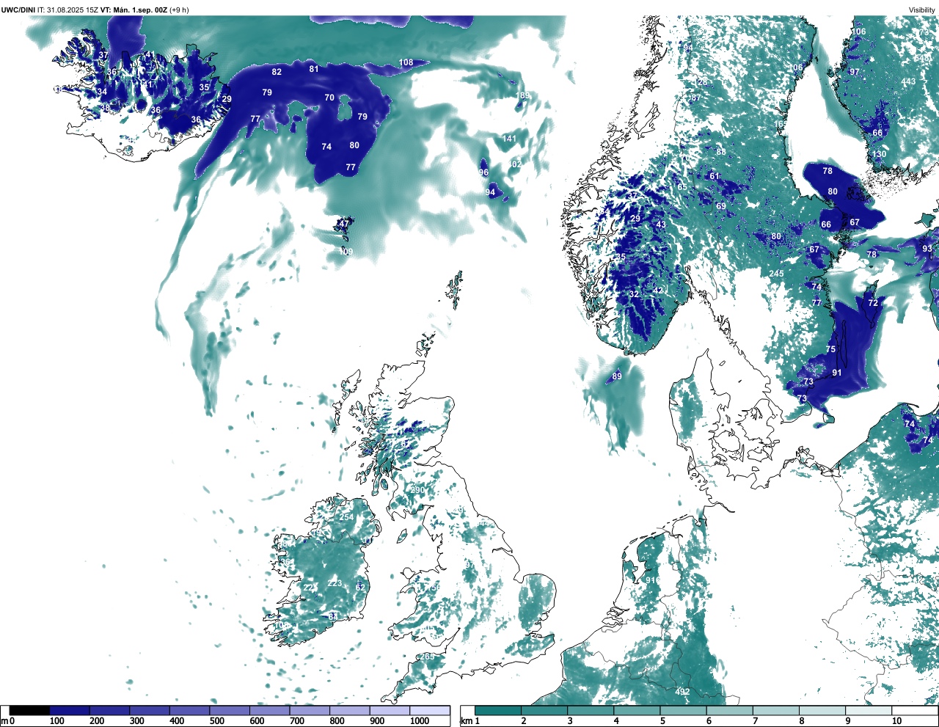Click the '290' value over Scotland
939x727 pixels.
417,490
